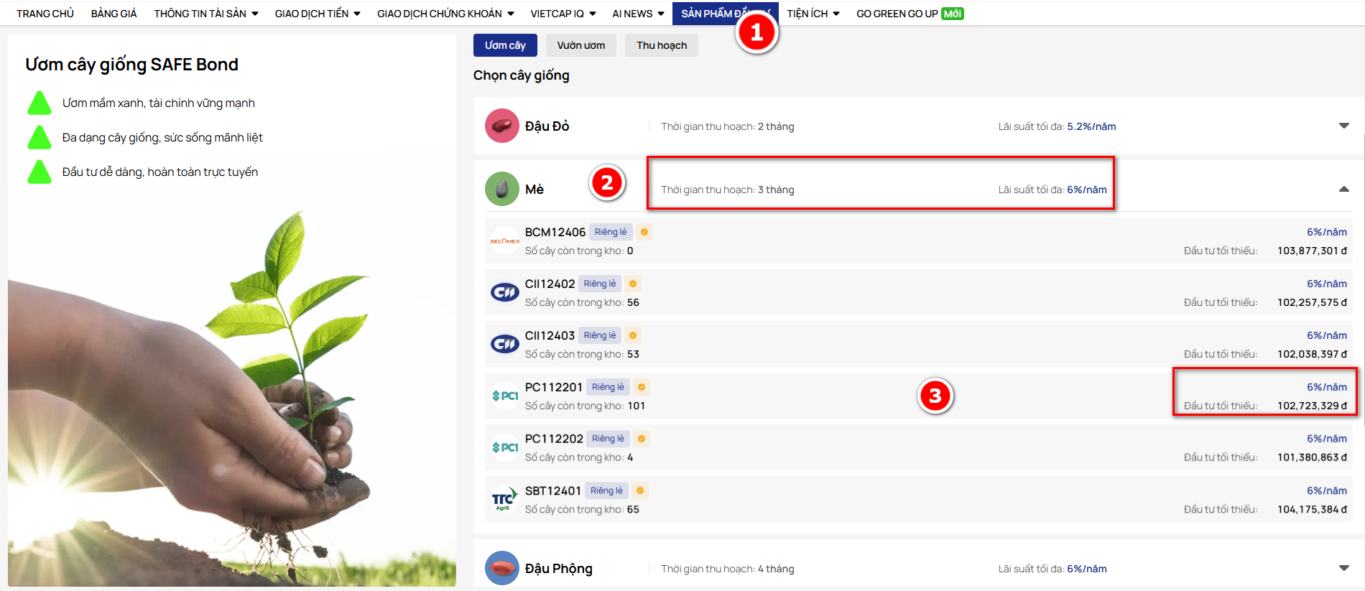This screenshot has height=591, width=1365.
Task: Go to TRANG CHỦ home page
Action: coord(45,14)
